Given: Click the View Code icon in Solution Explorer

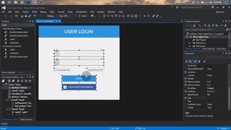Looking at the screenshot, I should click(222, 26).
